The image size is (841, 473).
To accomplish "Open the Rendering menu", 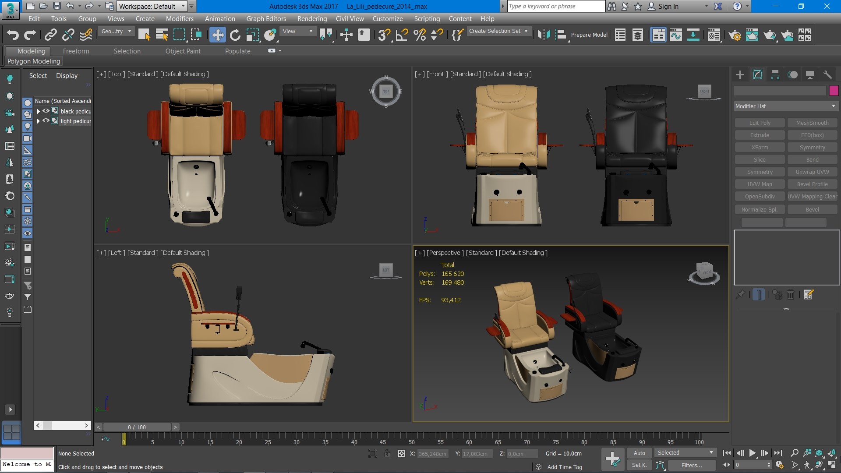I will click(x=312, y=18).
